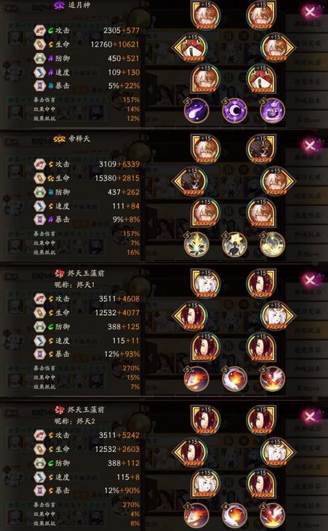Tap 帝释天's golden lotus skill icon
Image resolution: width=328 pixels, height=531 pixels.
pos(196,244)
